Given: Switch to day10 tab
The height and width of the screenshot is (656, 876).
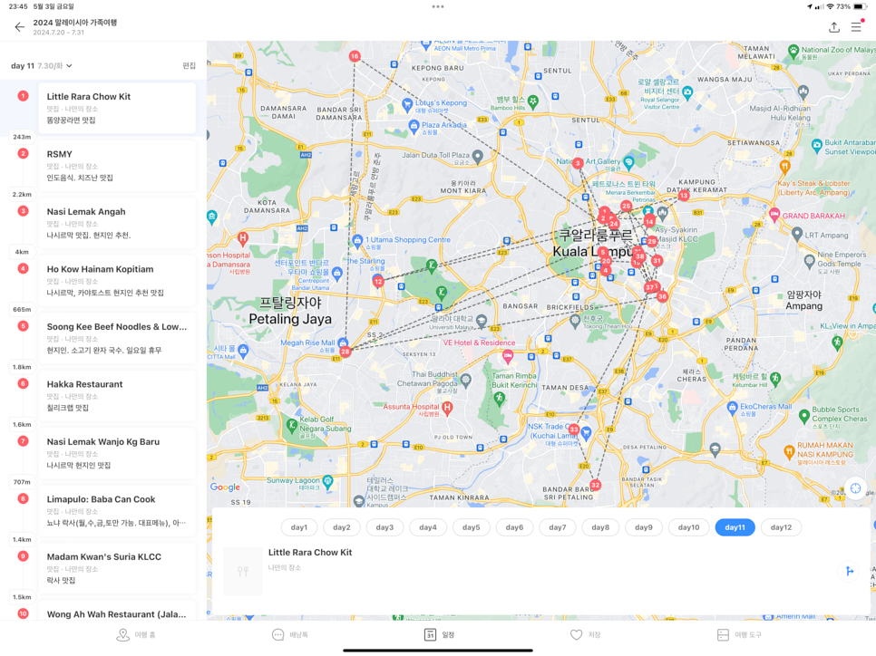Looking at the screenshot, I should pyautogui.click(x=689, y=527).
